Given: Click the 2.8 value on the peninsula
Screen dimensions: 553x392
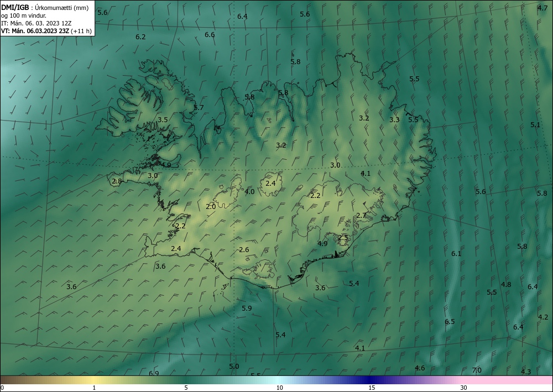Looking at the screenshot, I should coord(117,181).
